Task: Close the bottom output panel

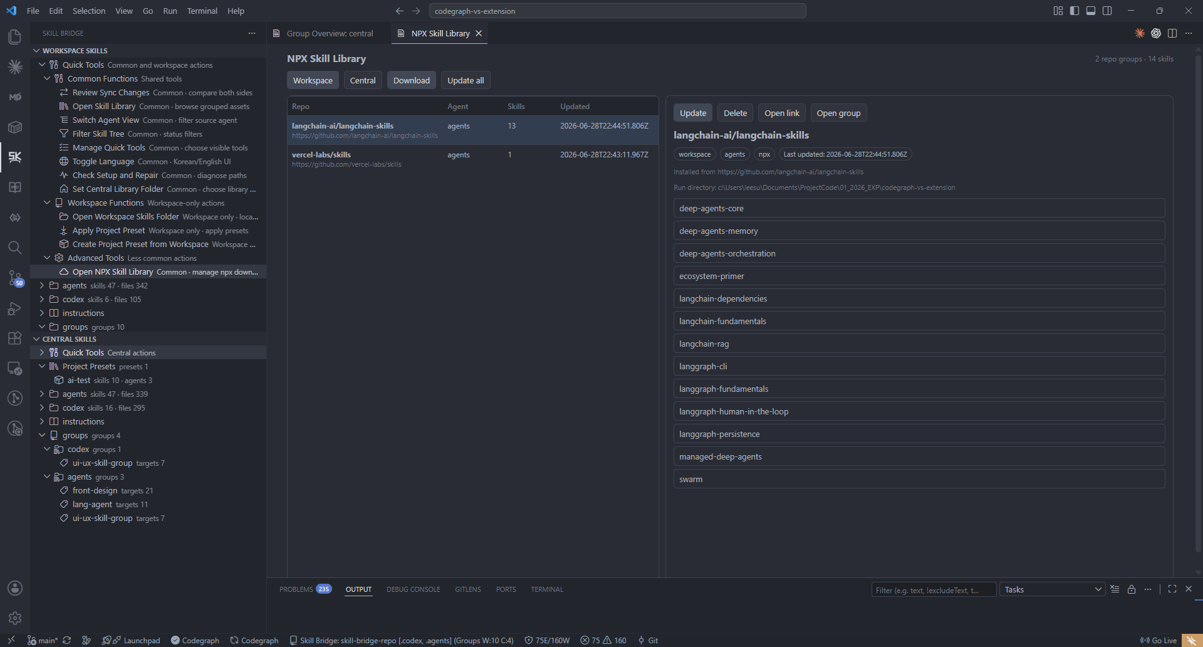Action: tap(1189, 589)
